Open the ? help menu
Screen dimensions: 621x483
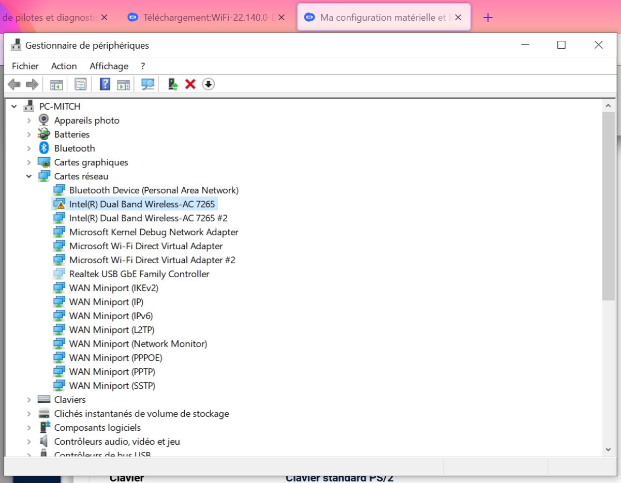(x=143, y=66)
